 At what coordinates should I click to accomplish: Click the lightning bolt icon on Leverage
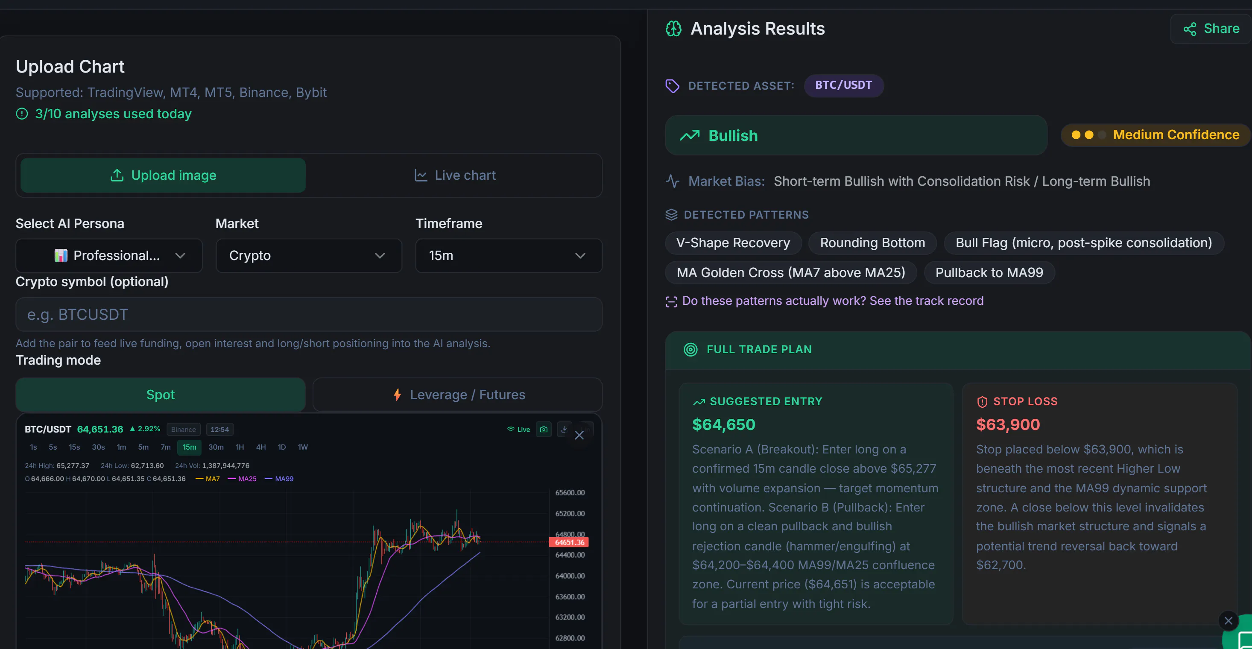pos(397,395)
